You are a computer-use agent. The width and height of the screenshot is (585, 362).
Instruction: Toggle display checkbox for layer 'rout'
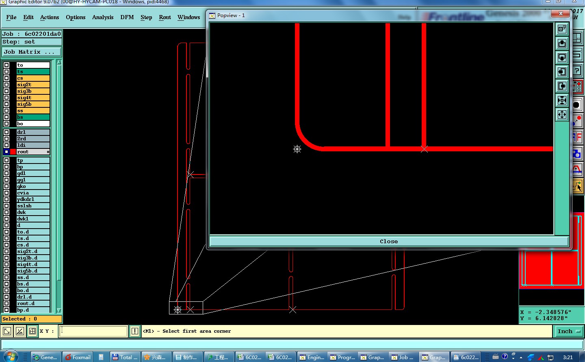(6, 152)
